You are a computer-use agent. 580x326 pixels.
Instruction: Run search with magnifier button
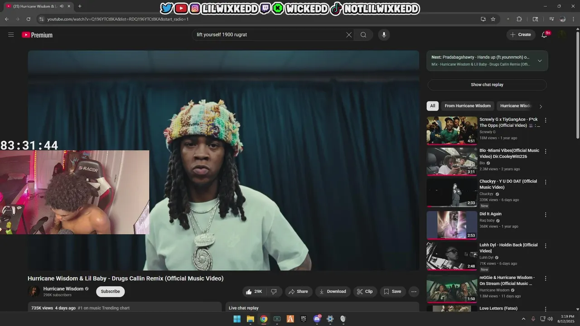click(x=363, y=35)
